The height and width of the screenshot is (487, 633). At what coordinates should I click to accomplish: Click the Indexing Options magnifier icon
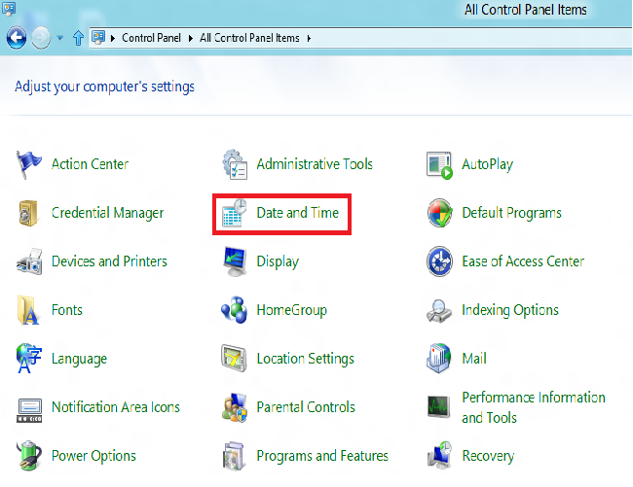(x=439, y=311)
